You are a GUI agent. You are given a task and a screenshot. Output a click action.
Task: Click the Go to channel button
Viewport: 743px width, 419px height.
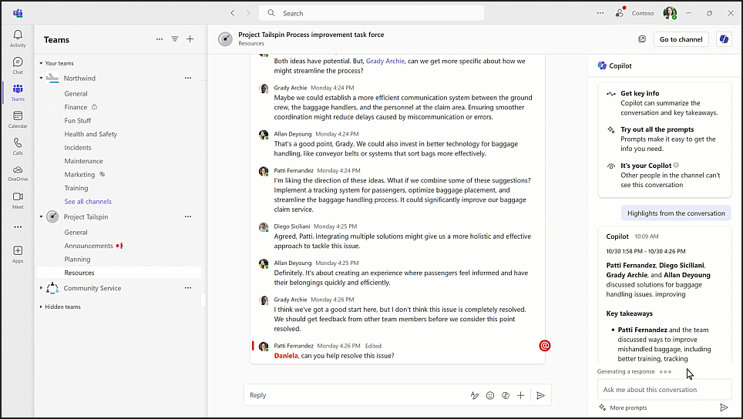pyautogui.click(x=681, y=39)
